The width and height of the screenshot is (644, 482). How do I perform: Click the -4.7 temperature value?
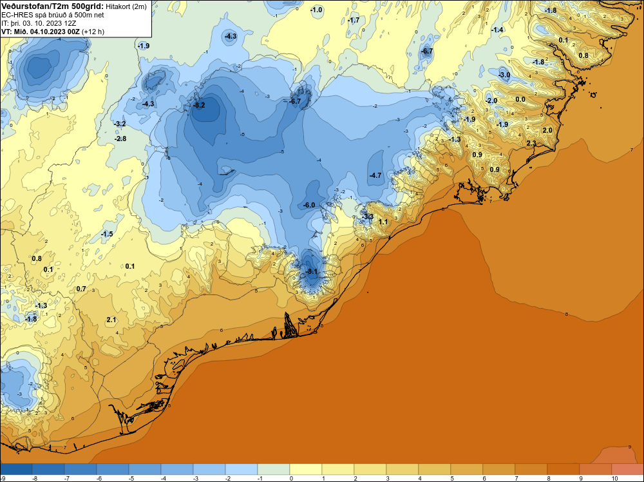tap(375, 175)
